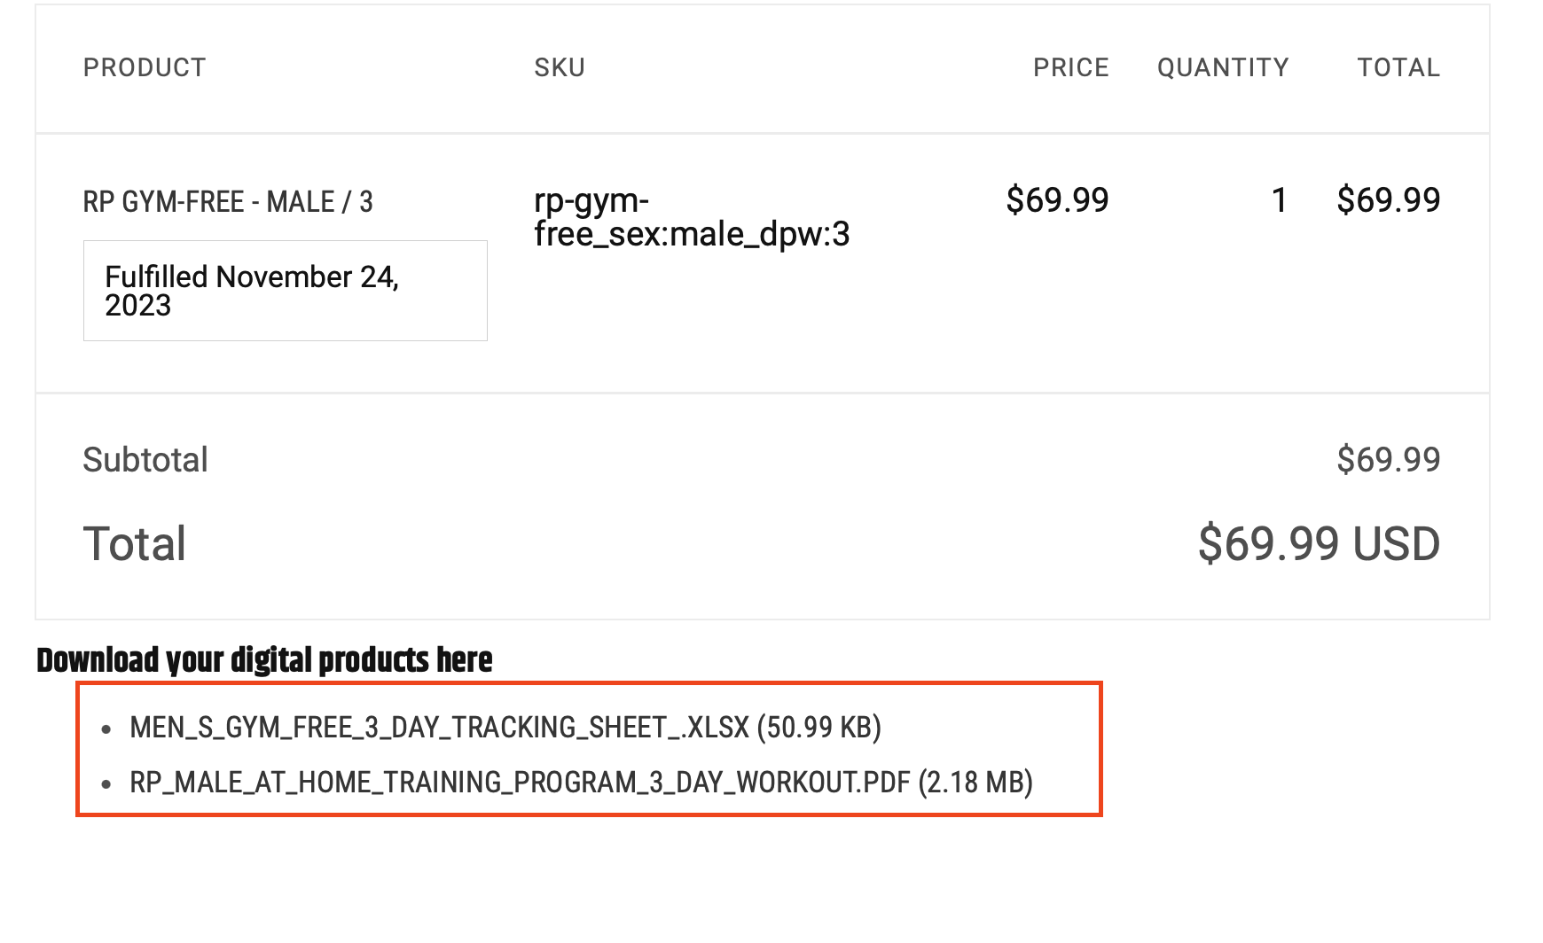Click the $69.99 item price
The image size is (1543, 943).
1057,200
